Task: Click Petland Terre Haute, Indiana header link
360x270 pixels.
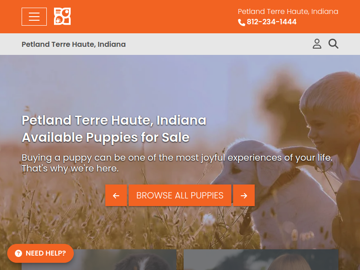Action: [x=288, y=12]
